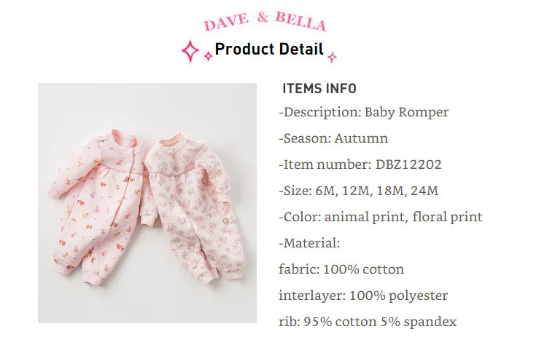Click the Season: Autumn text

333,138
